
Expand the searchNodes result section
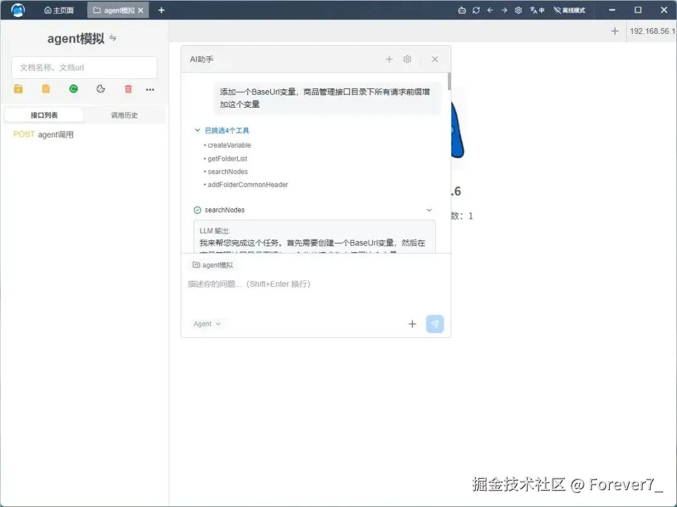point(429,210)
